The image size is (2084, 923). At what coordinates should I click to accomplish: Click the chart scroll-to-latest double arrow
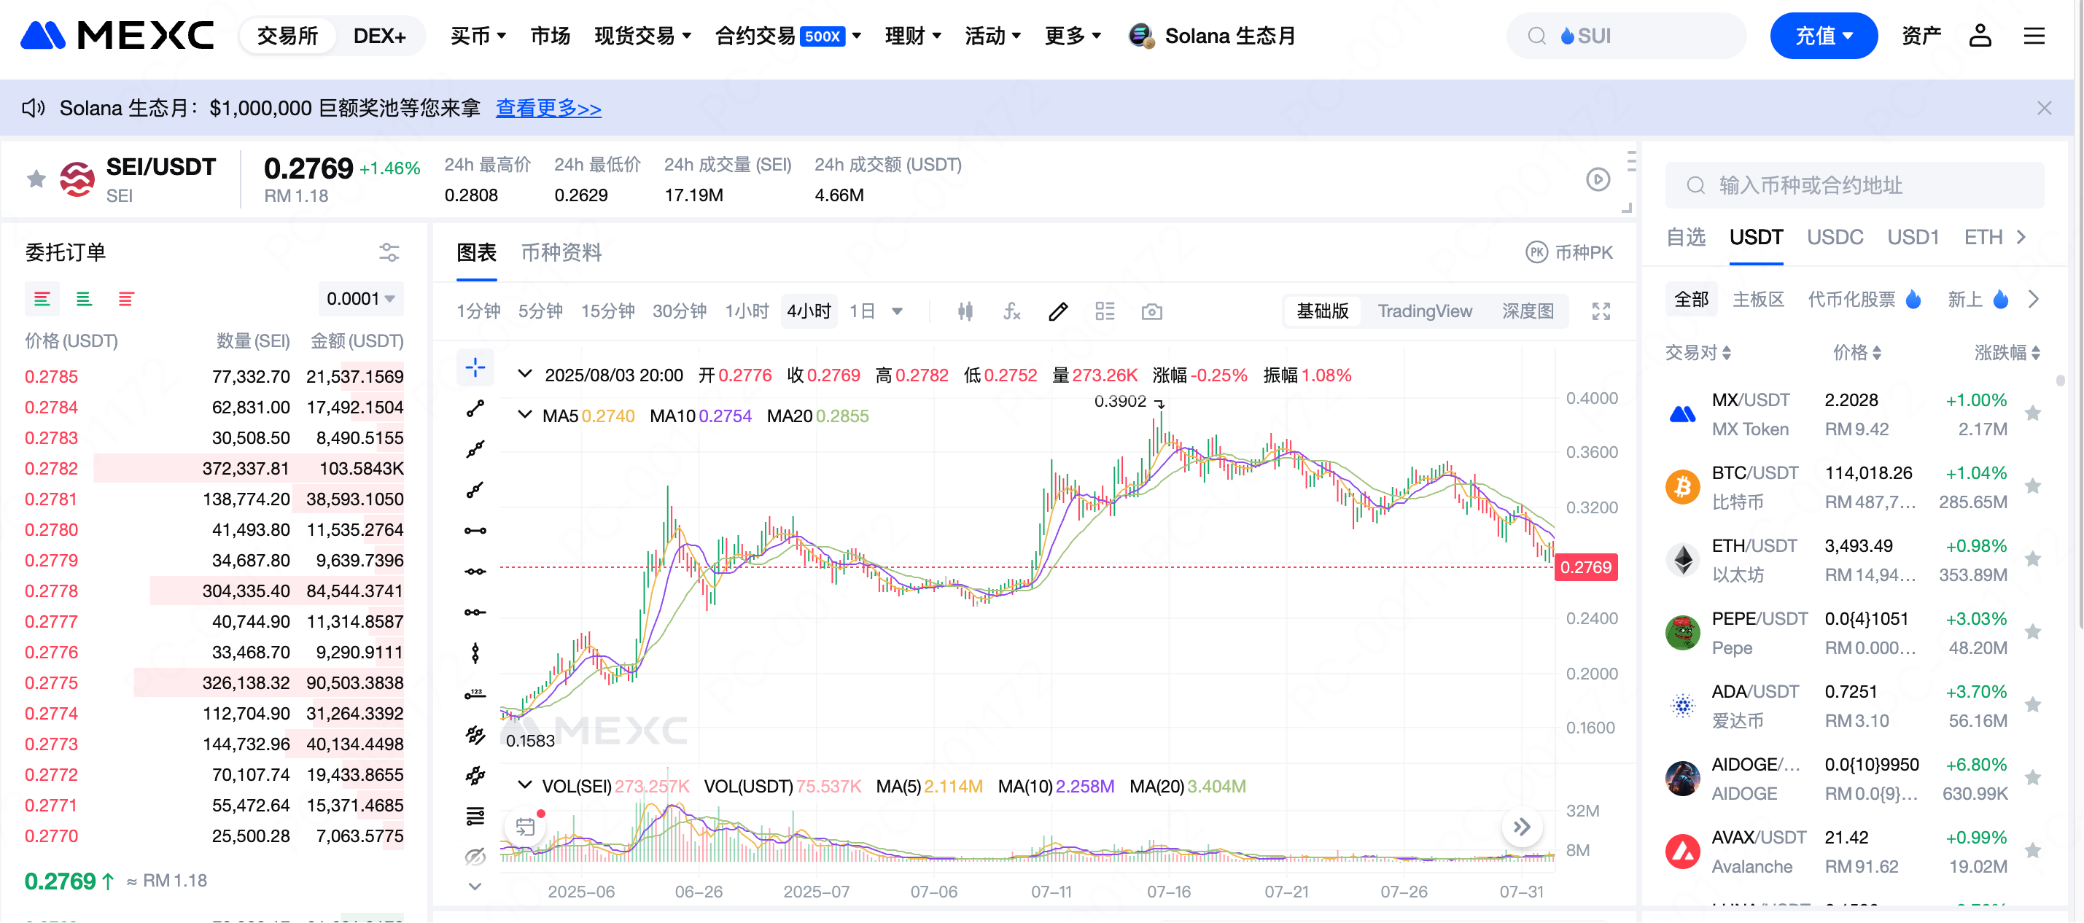[1522, 827]
